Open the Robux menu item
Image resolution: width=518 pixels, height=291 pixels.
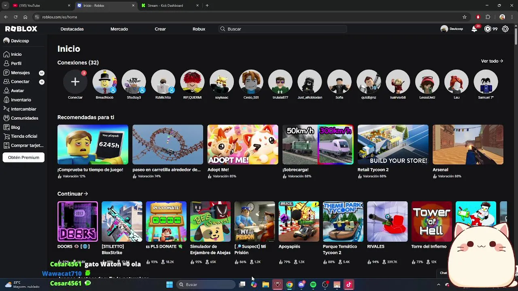point(199,29)
